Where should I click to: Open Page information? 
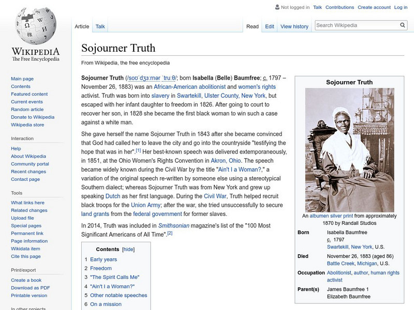[29, 241]
